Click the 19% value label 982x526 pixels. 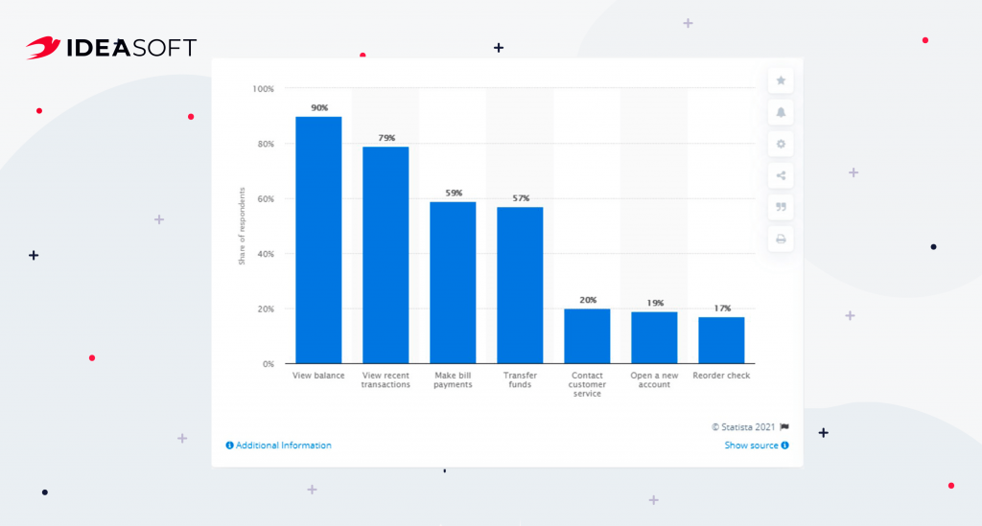[655, 303]
